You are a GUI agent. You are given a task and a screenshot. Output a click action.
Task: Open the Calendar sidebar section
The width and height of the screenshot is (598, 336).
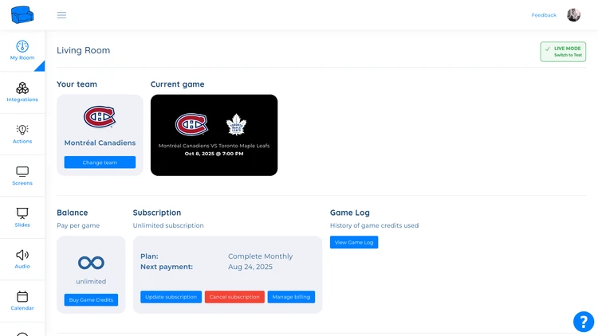[x=22, y=300]
